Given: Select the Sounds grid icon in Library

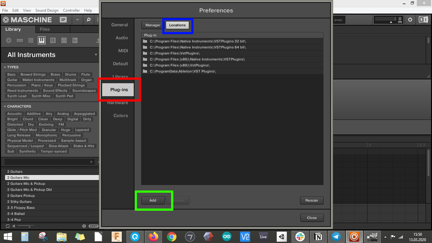Looking at the screenshot, I should pos(31,40).
